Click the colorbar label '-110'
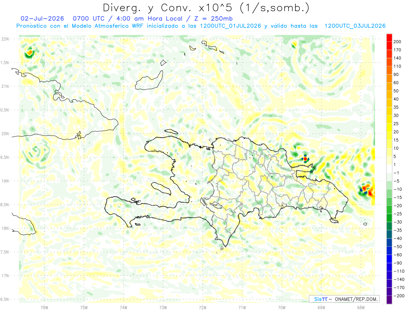Image resolution: width=405 pixels, height=312 pixels. 398,271
